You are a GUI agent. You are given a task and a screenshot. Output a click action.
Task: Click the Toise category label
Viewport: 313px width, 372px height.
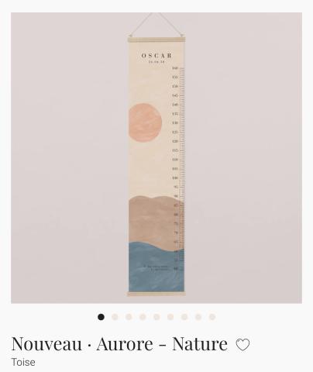[x=23, y=362]
